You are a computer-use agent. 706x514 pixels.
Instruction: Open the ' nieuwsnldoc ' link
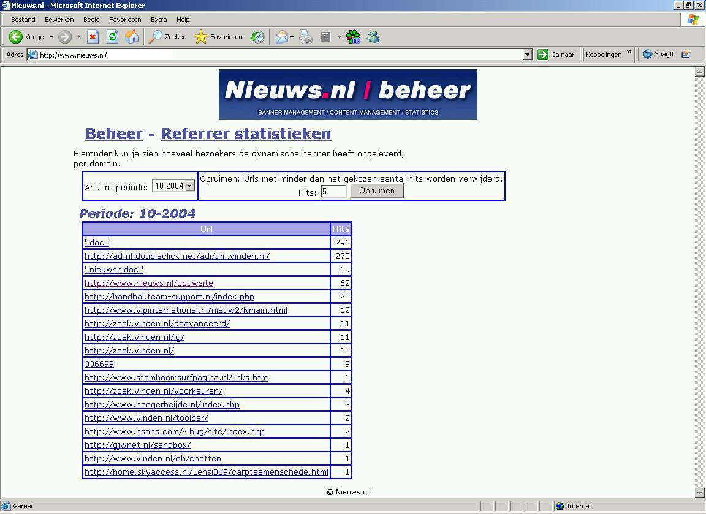pyautogui.click(x=114, y=269)
